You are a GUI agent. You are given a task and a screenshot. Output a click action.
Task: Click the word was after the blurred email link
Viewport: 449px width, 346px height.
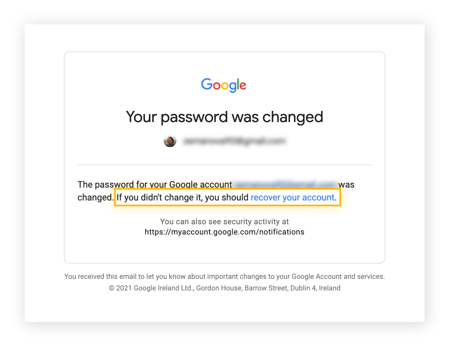[x=346, y=184]
